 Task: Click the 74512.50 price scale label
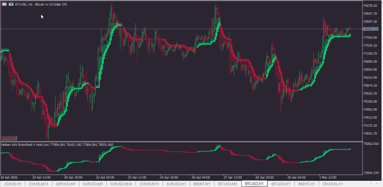(371, 117)
